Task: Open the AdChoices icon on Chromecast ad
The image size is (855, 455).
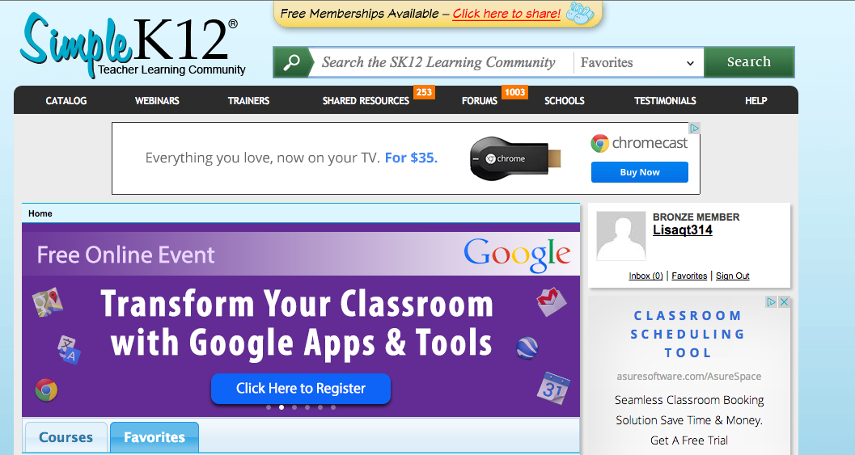Action: click(694, 128)
